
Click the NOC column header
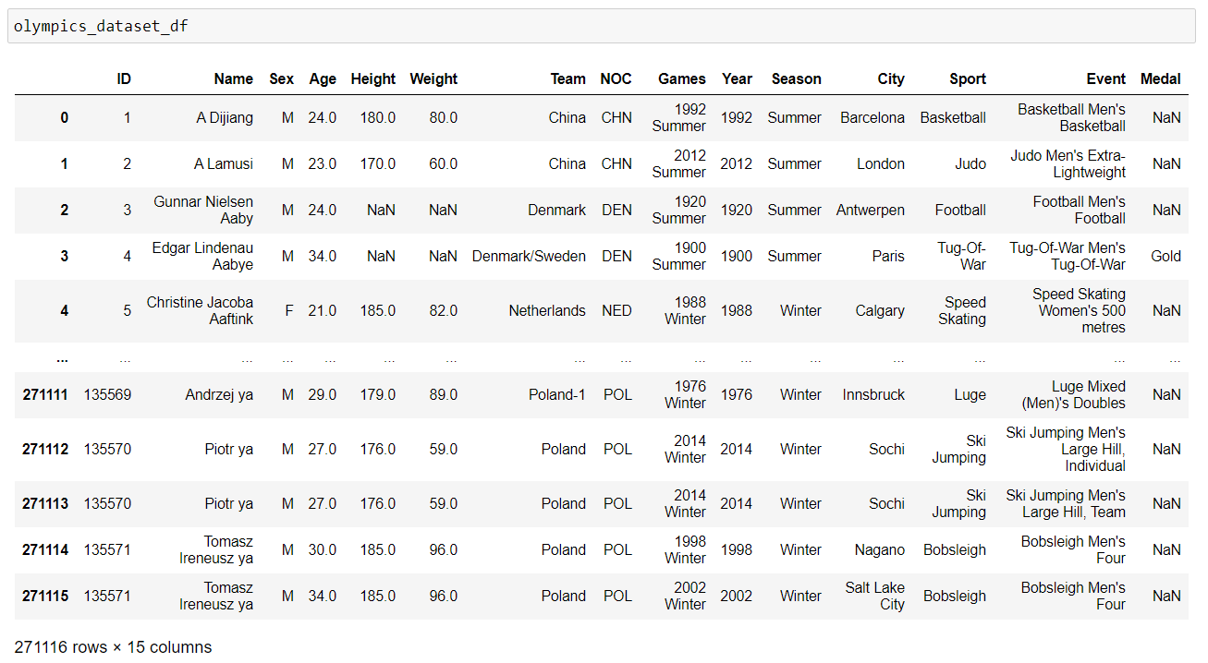pos(616,79)
